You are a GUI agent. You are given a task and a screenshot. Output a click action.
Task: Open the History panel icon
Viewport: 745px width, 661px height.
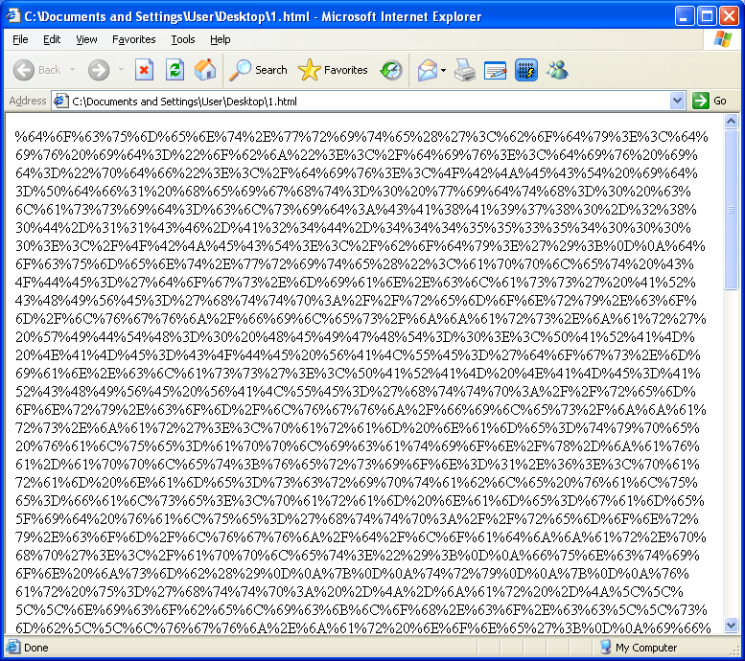[x=391, y=70]
